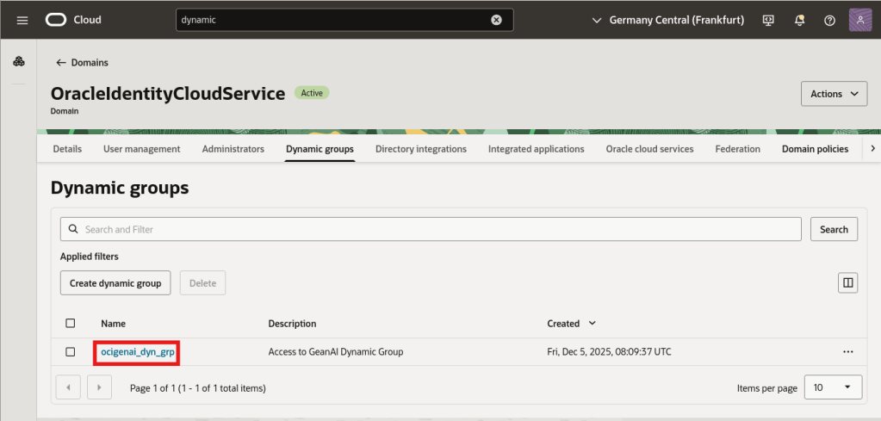Click the Search and Filter input field
The height and width of the screenshot is (421, 881).
click(x=431, y=229)
